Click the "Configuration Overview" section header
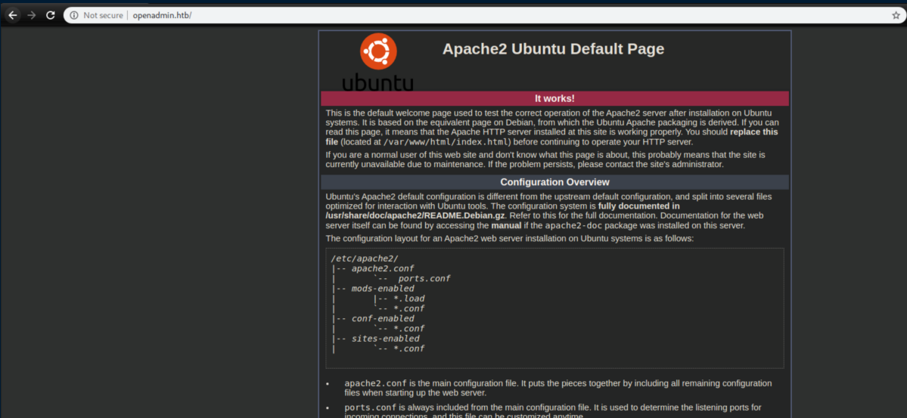 [x=554, y=182]
